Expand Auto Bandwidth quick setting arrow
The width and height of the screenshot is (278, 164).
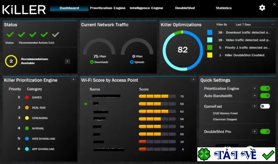click(255, 96)
